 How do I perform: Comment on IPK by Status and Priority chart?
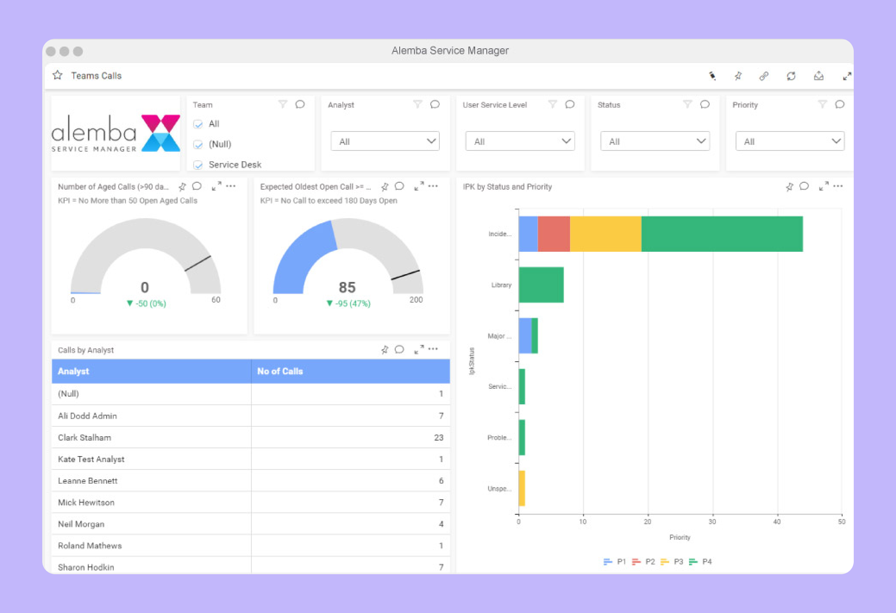(804, 186)
